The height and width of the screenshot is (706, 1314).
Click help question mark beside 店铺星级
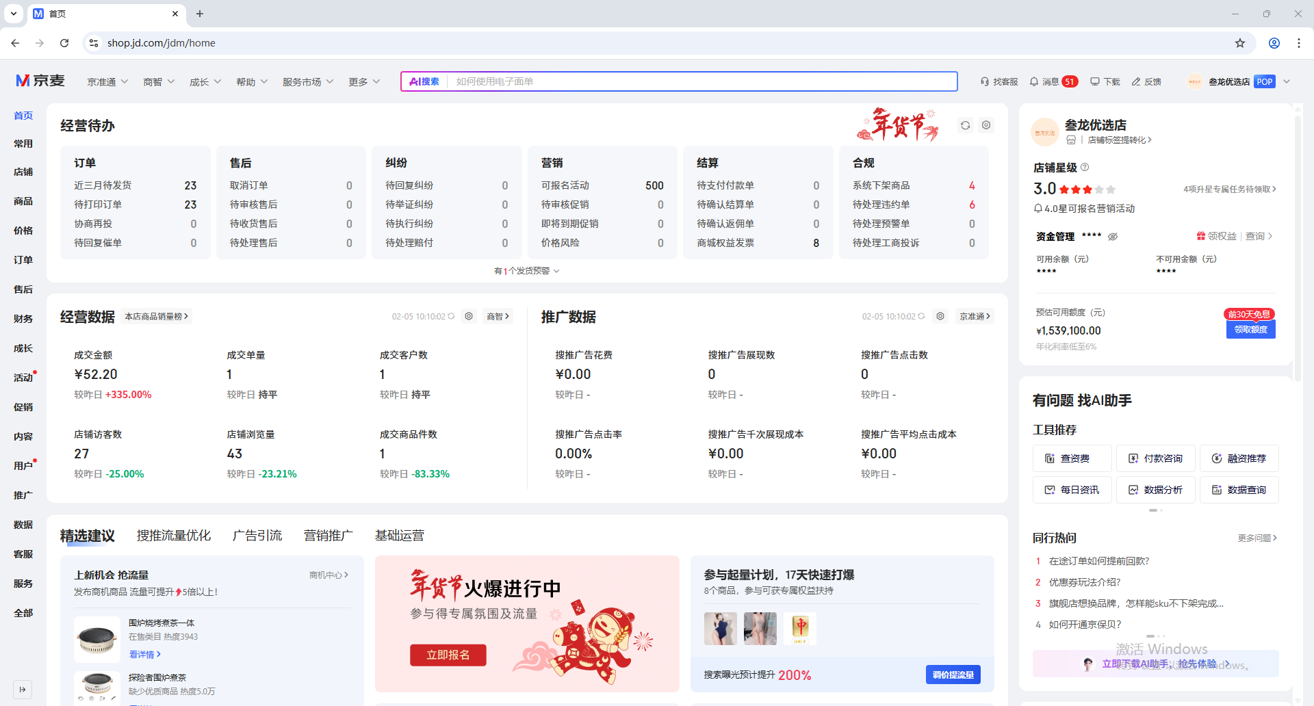click(1085, 167)
